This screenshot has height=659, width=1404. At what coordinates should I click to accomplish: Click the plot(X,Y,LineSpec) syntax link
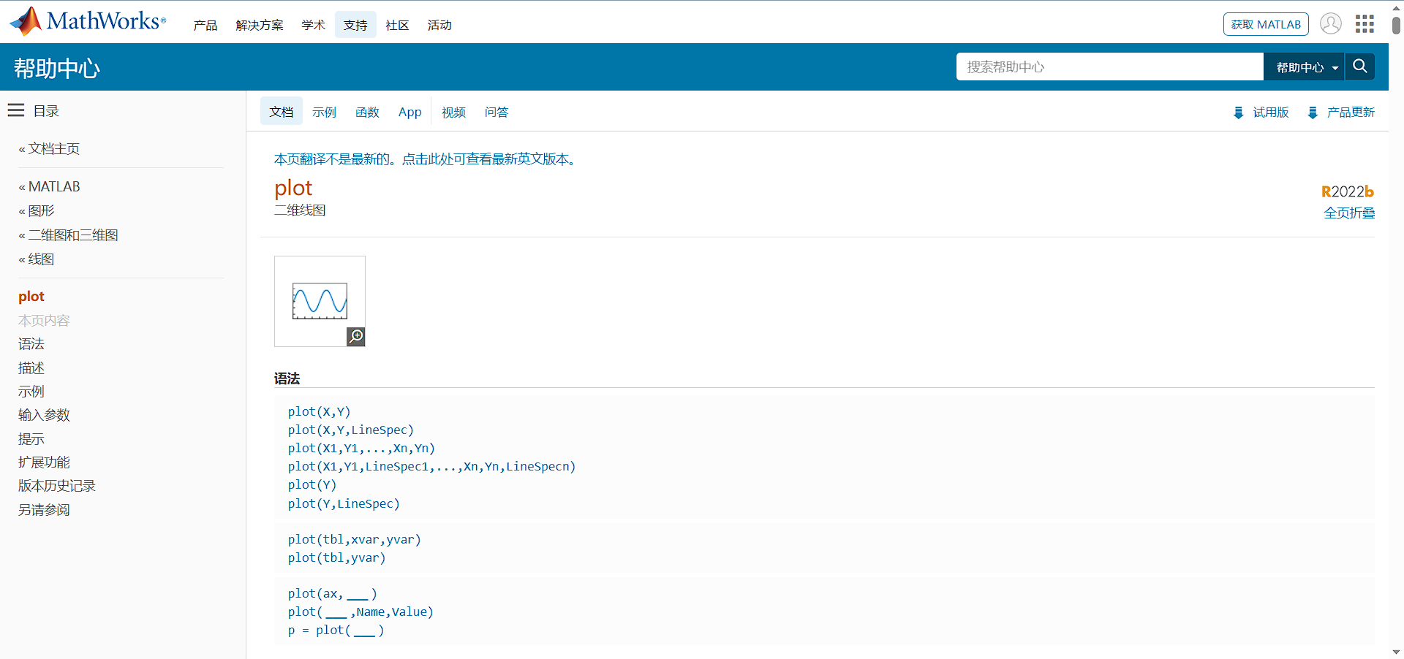[x=351, y=430]
